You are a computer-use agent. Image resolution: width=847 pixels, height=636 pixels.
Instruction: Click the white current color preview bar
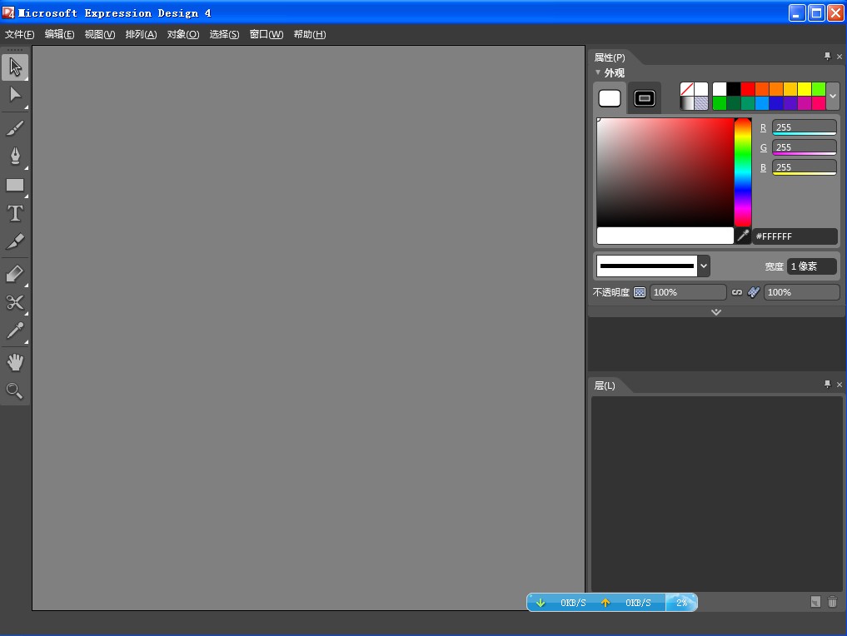(x=665, y=236)
